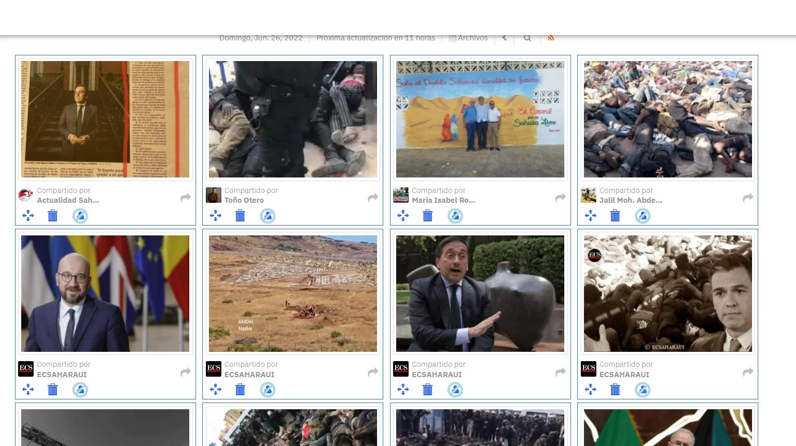The width and height of the screenshot is (796, 446).
Task: Open the AMDH Nador hillside thumbnail
Action: tap(293, 294)
